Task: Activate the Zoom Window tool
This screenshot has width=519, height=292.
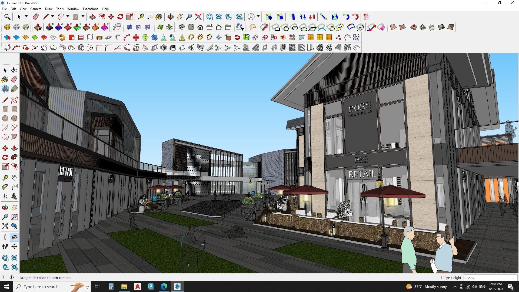Action: 14,217
